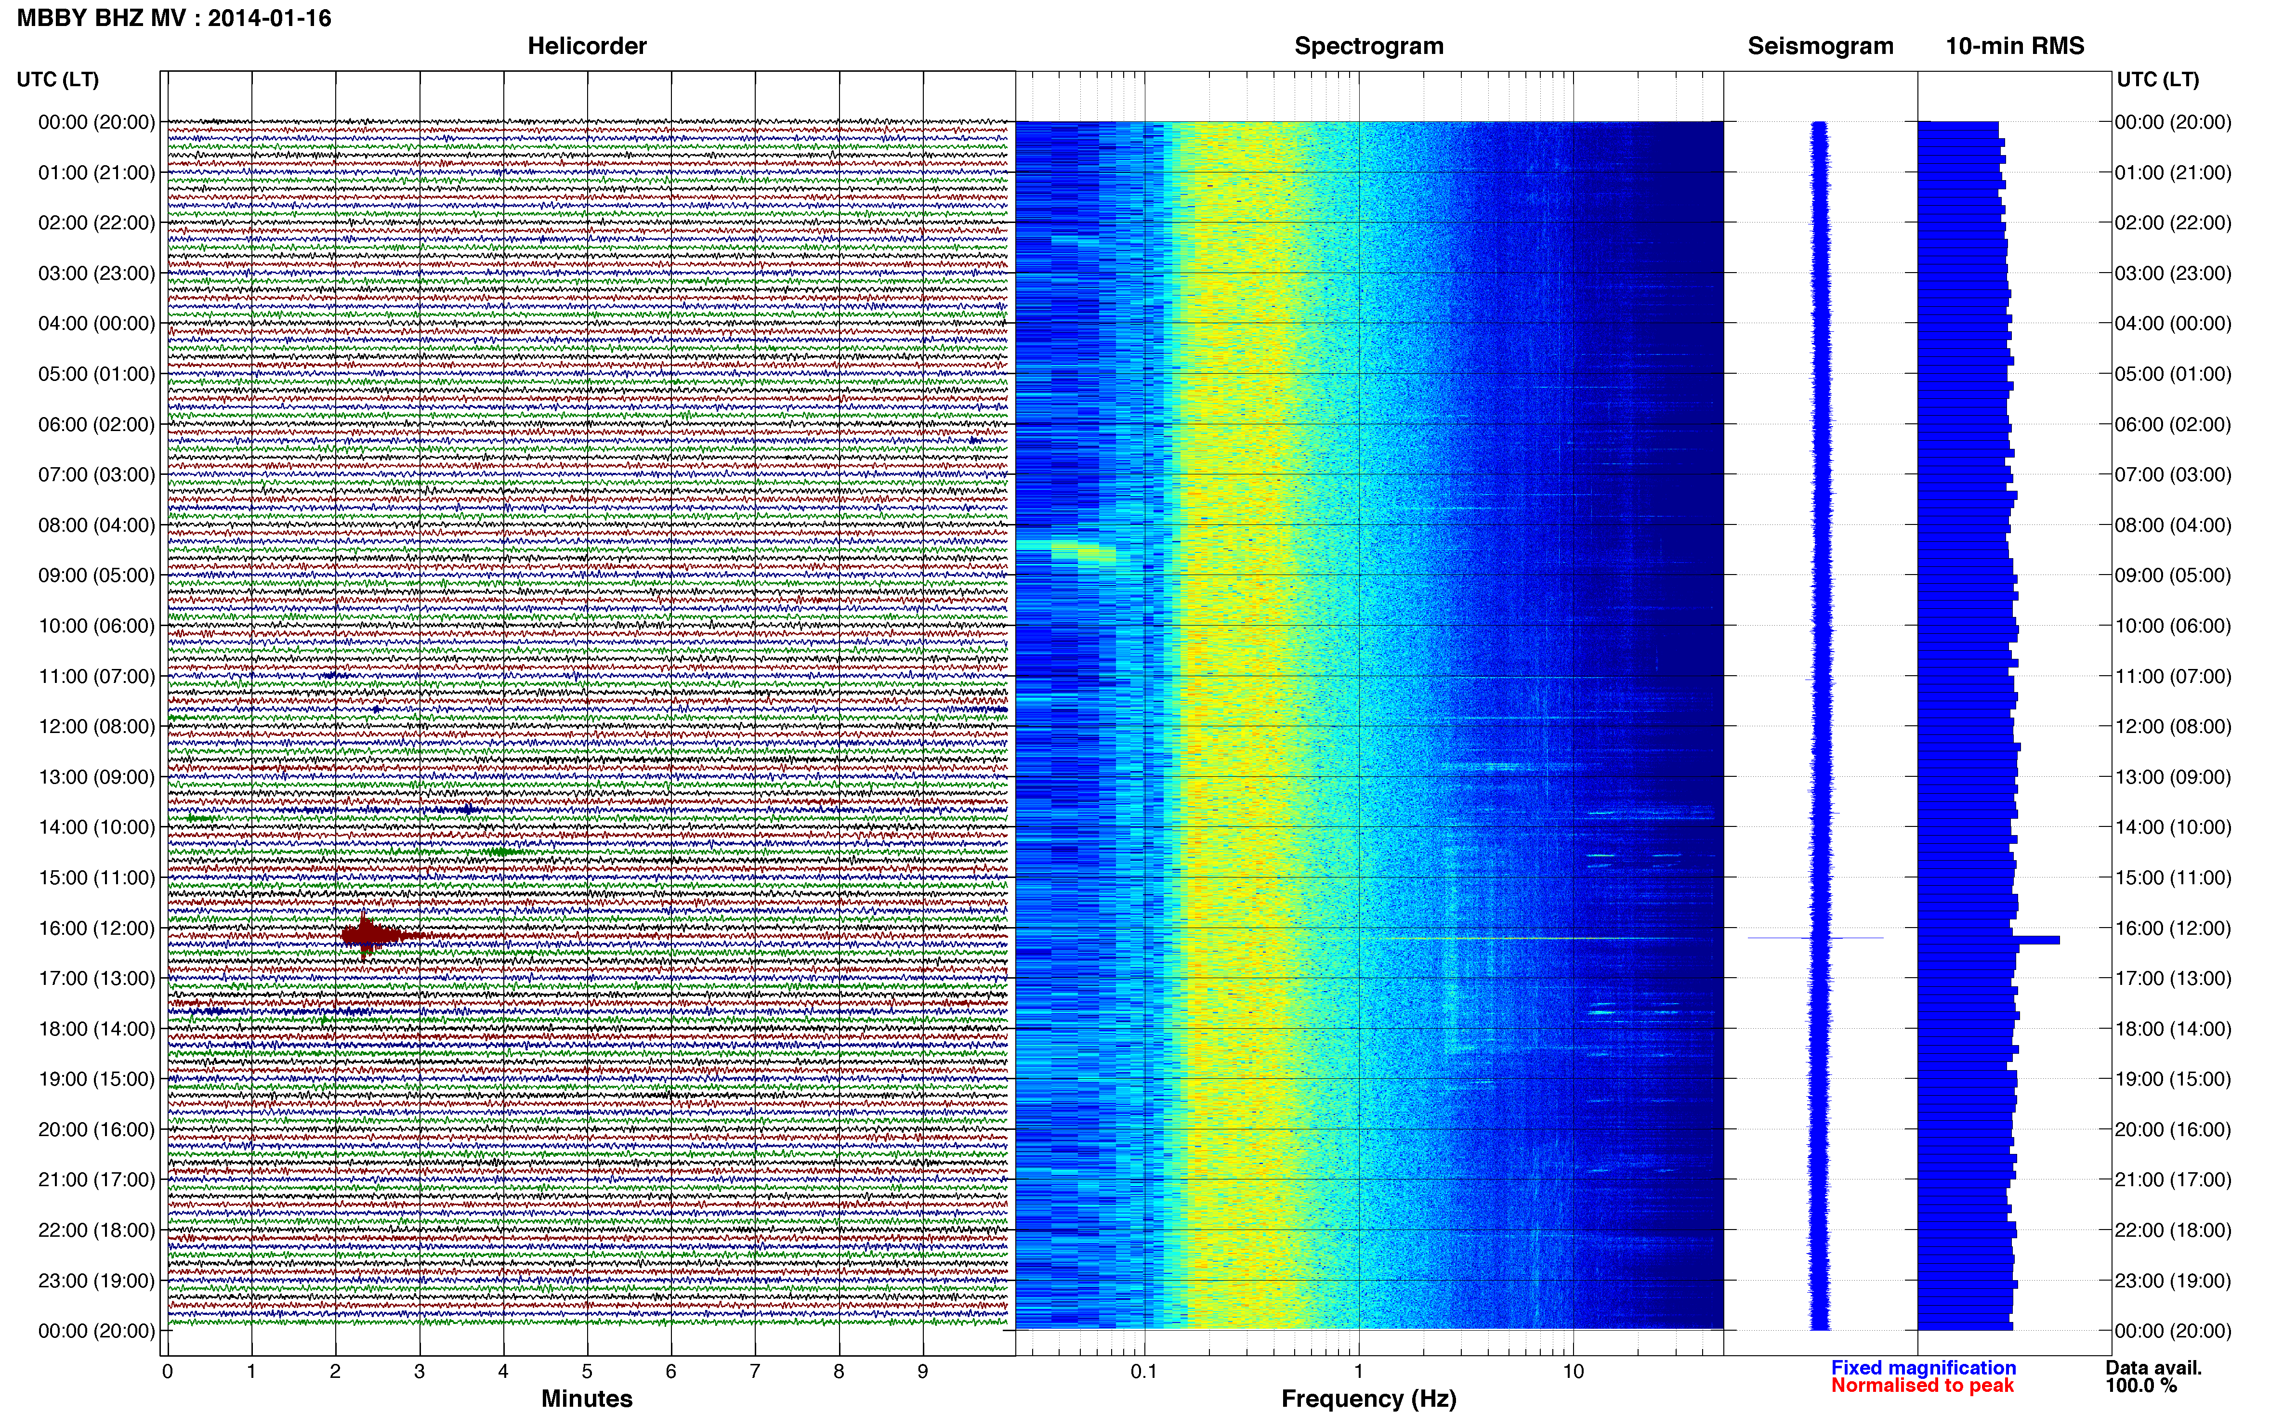Click the '10-min RMS' panel heading

(x=2015, y=46)
